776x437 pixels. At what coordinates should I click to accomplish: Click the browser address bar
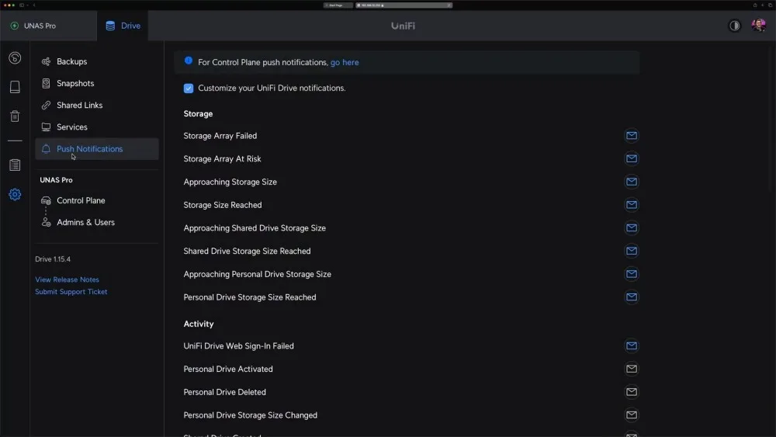tap(404, 5)
